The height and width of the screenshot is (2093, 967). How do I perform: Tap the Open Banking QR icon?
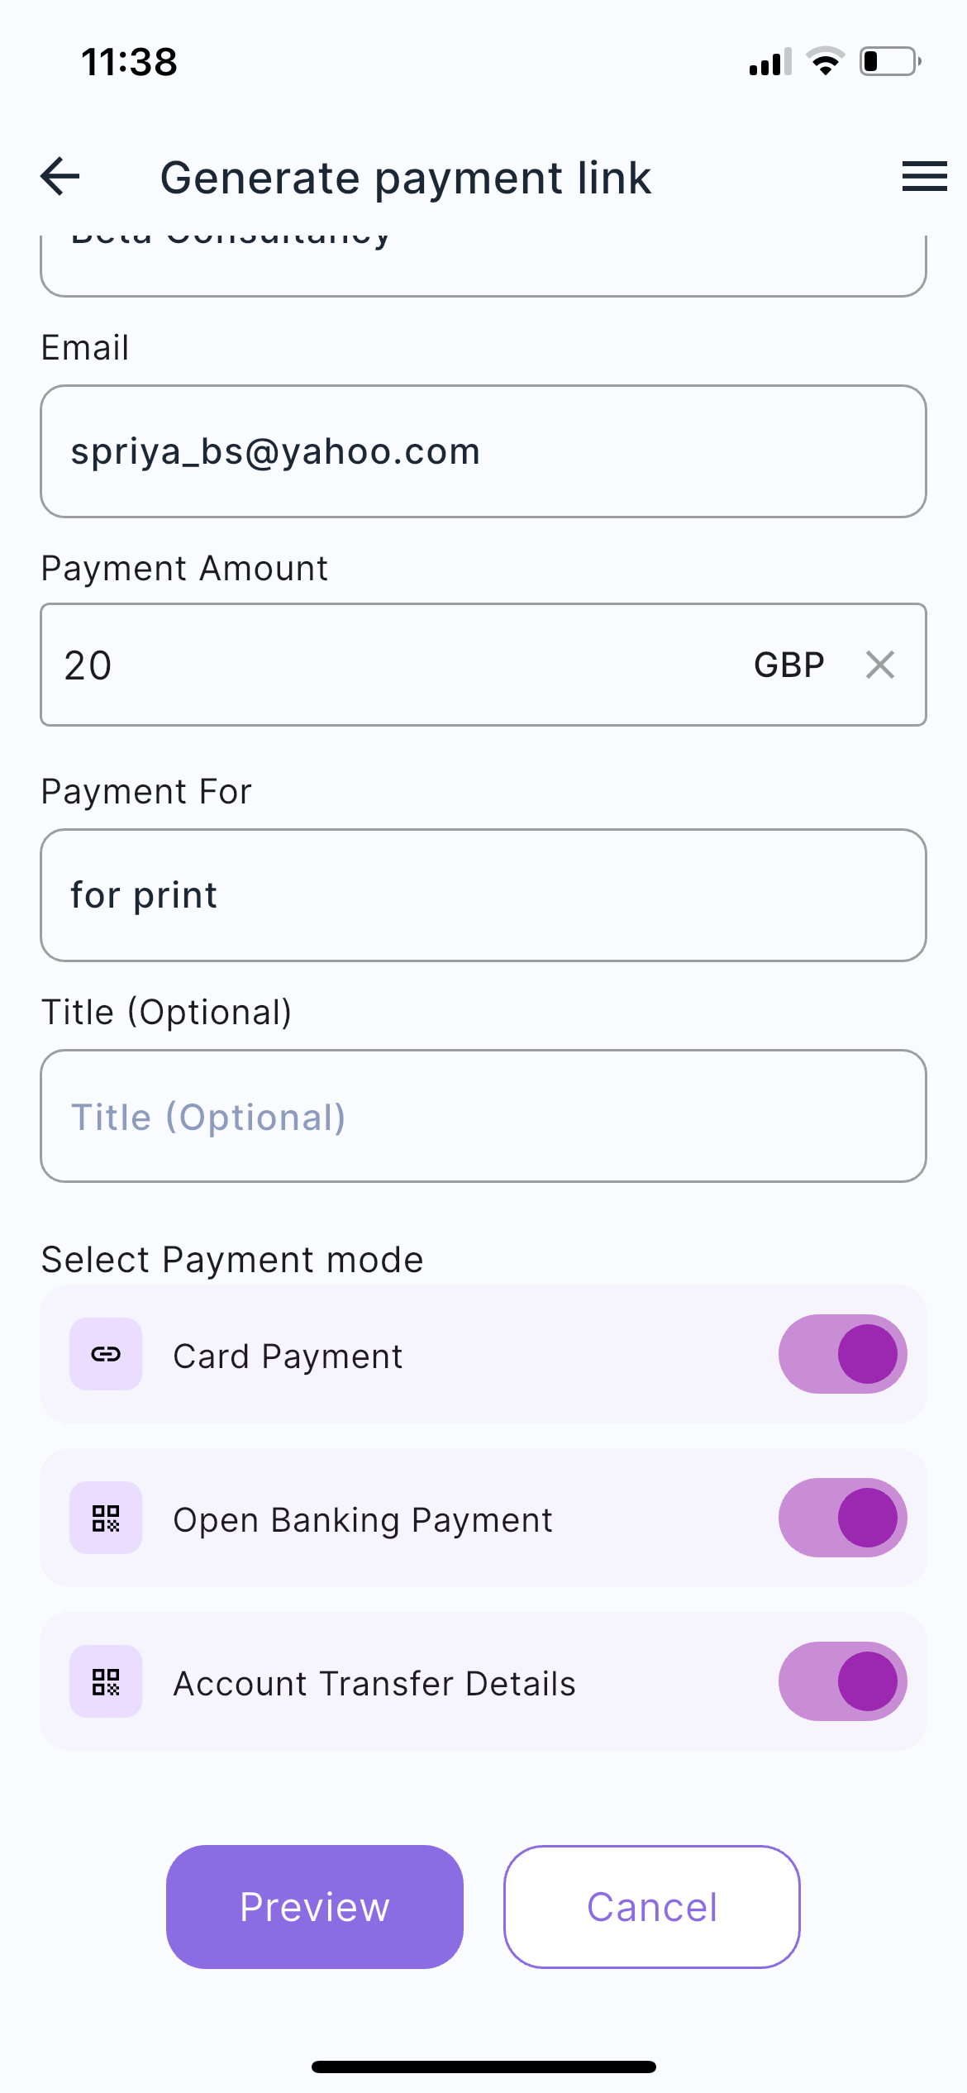(106, 1518)
